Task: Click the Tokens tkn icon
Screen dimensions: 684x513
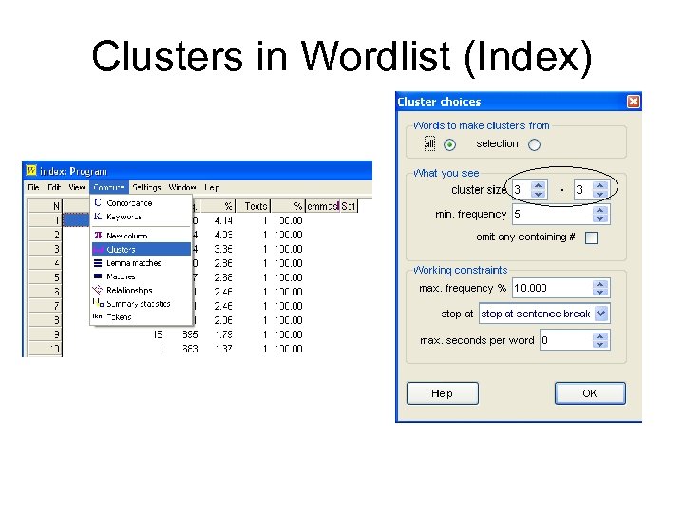Action: [97, 316]
